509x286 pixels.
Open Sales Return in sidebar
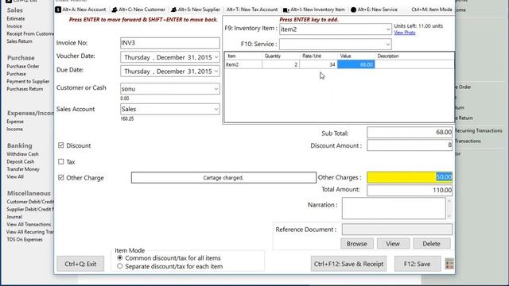pyautogui.click(x=19, y=41)
